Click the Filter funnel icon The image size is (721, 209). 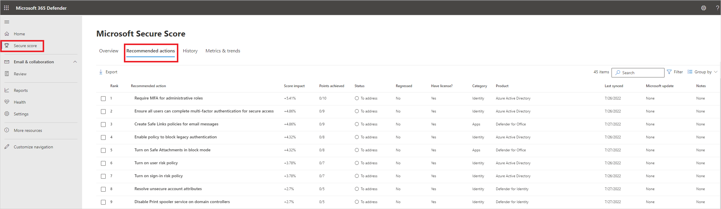coord(669,72)
